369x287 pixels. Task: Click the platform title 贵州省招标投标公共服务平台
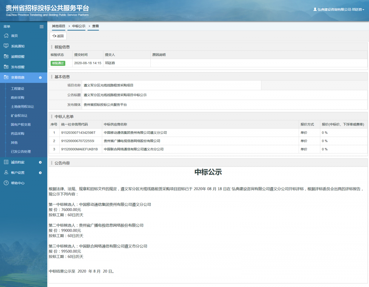click(x=47, y=8)
